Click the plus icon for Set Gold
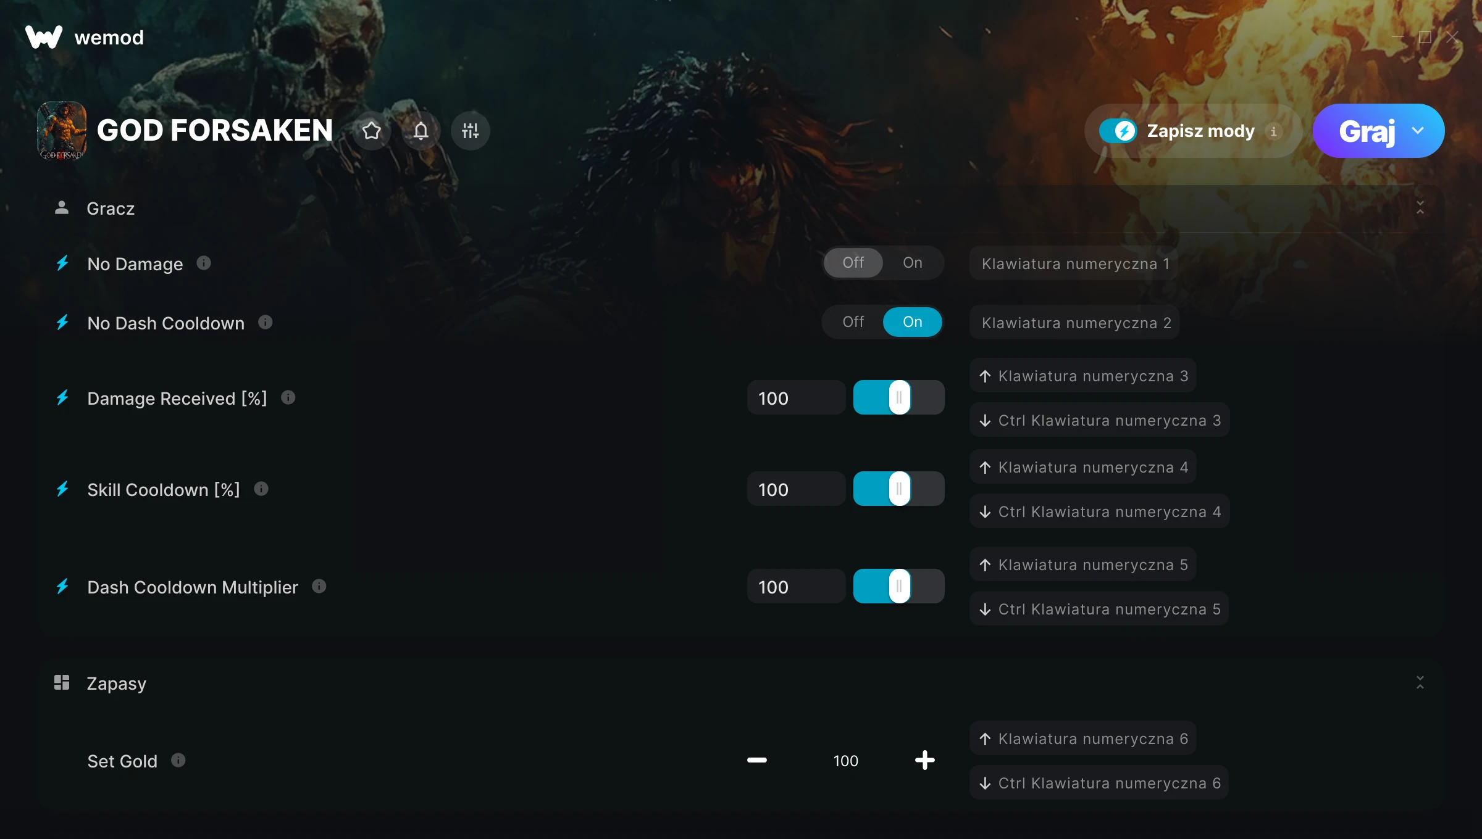 pos(924,760)
